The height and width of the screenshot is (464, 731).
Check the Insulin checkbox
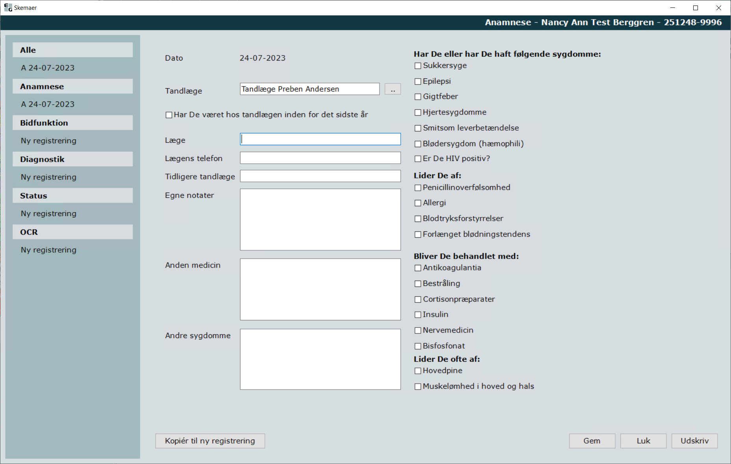pyautogui.click(x=418, y=315)
